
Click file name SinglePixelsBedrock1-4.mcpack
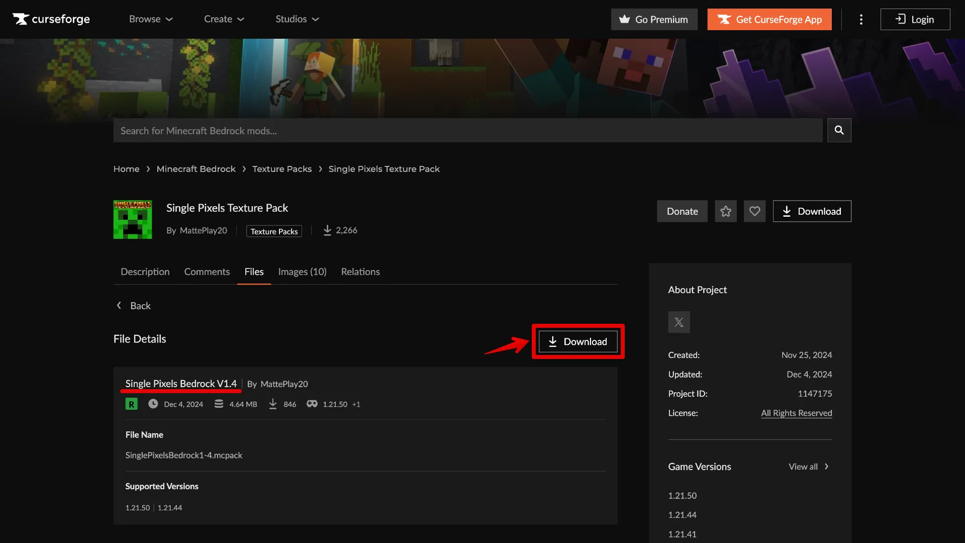coord(183,455)
